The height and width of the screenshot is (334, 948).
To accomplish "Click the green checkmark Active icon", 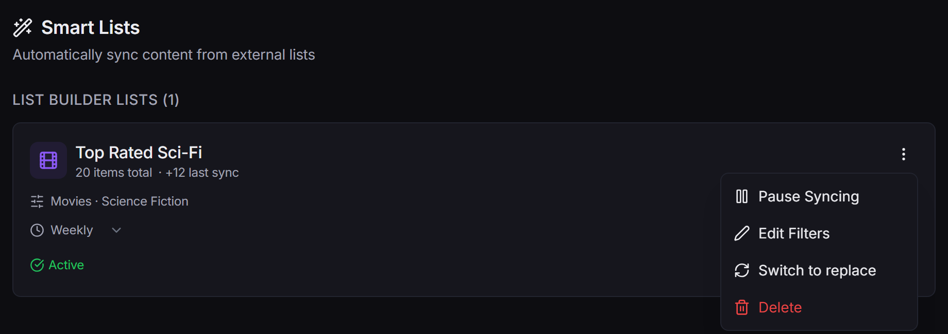I will tap(37, 265).
